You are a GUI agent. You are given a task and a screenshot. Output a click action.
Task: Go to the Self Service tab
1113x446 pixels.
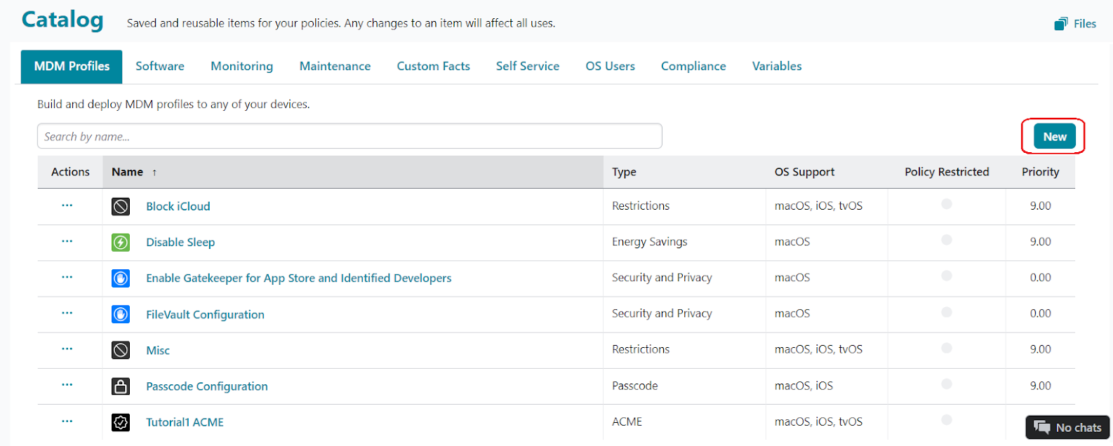528,67
